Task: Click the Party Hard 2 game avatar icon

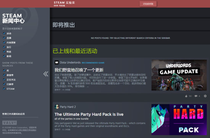Action: pyautogui.click(x=57, y=107)
